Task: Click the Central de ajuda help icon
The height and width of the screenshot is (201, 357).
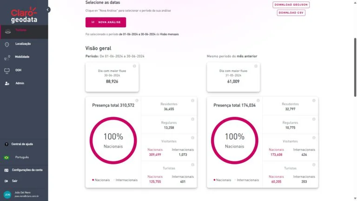Action: tap(7, 144)
